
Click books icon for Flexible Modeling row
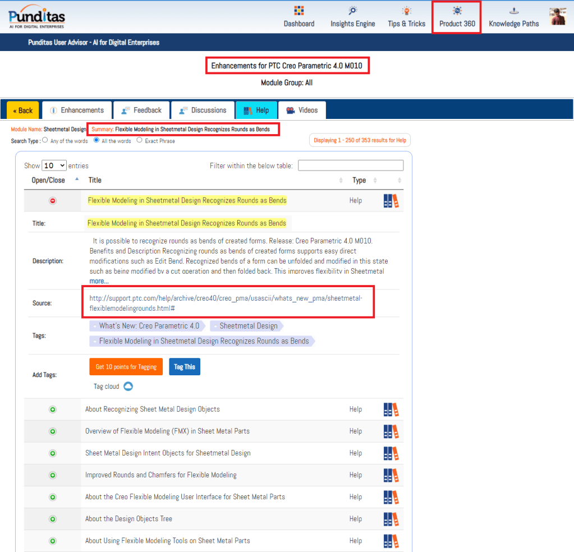pos(391,201)
